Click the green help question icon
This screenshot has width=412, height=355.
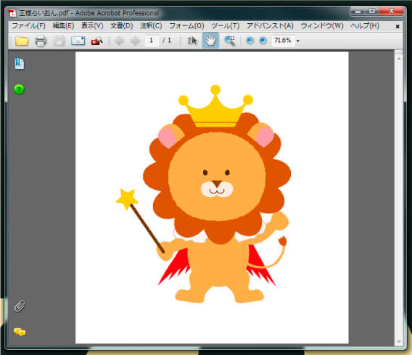point(19,89)
